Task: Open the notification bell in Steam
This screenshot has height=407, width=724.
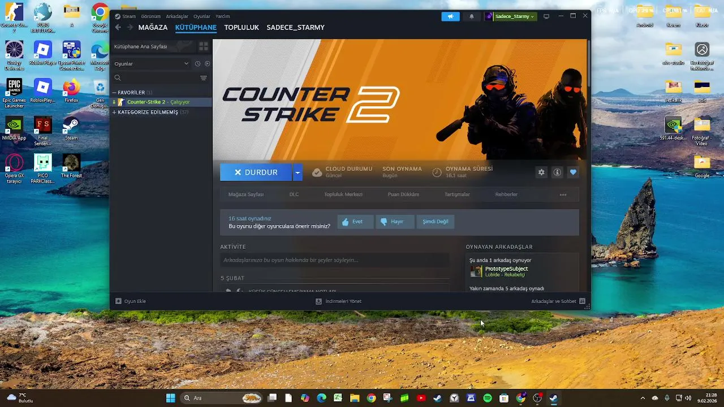Action: tap(472, 16)
